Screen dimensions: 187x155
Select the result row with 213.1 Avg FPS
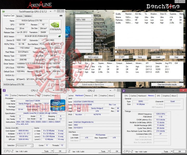[128, 69]
